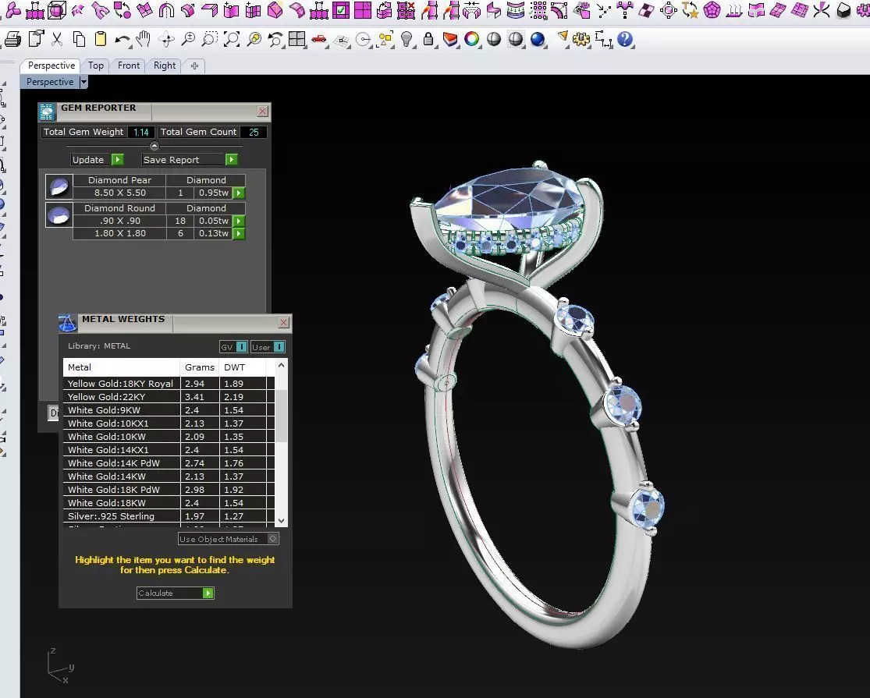Click the Diamond Round gem thumbnail
The height and width of the screenshot is (698, 870).
(59, 214)
